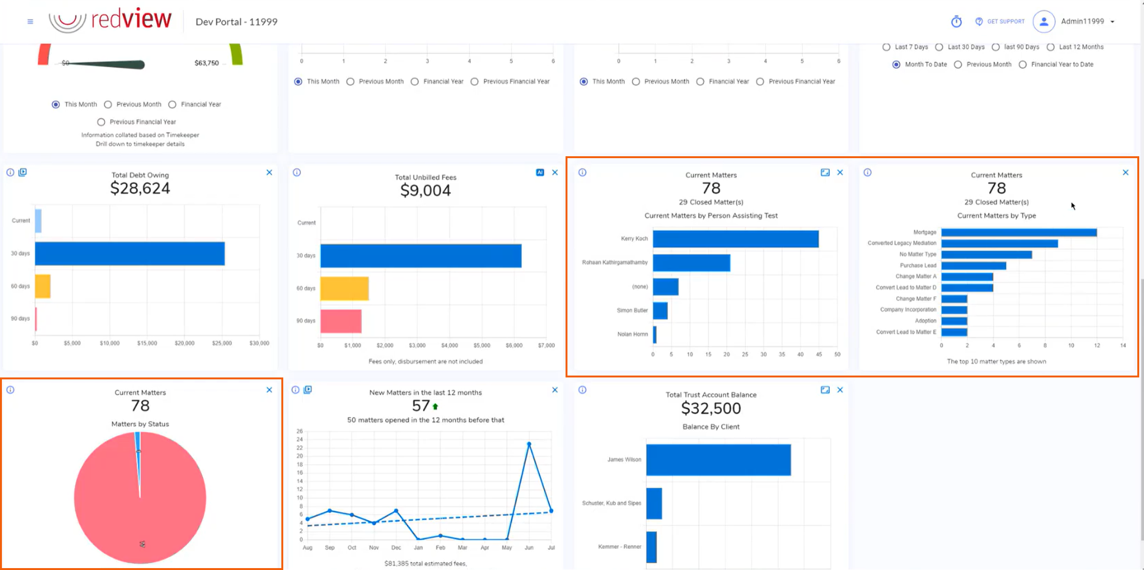Click the info icon on Total Debt Owing

[x=10, y=172]
